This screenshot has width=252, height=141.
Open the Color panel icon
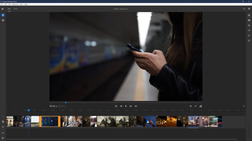tap(249, 25)
